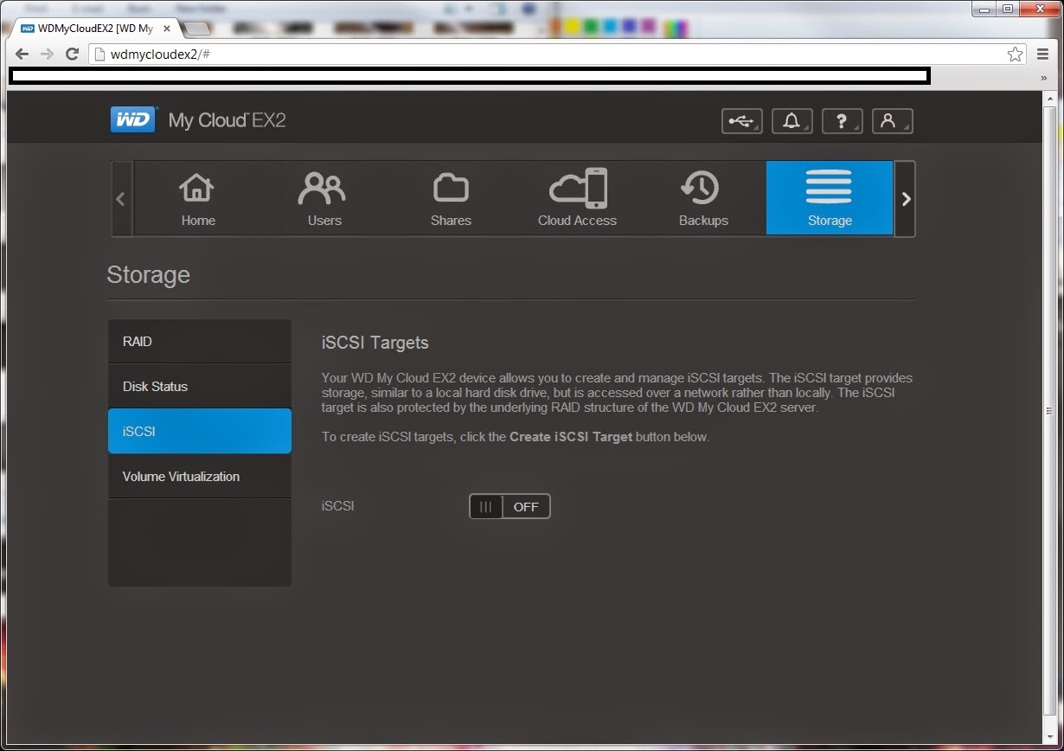Open the Backups tab
The image size is (1064, 751).
click(703, 198)
